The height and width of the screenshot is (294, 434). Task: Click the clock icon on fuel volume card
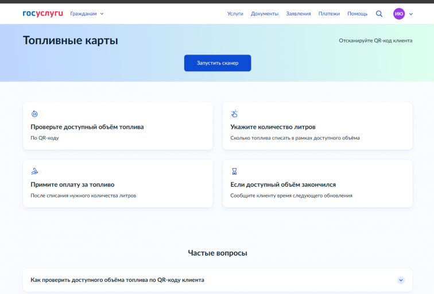coord(34,114)
